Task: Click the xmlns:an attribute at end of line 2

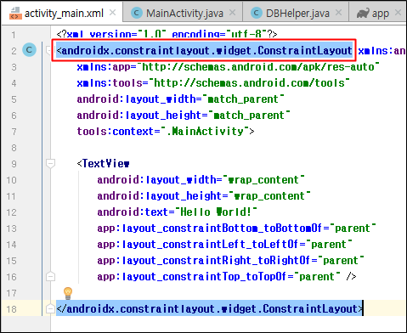Action: pyautogui.click(x=382, y=51)
